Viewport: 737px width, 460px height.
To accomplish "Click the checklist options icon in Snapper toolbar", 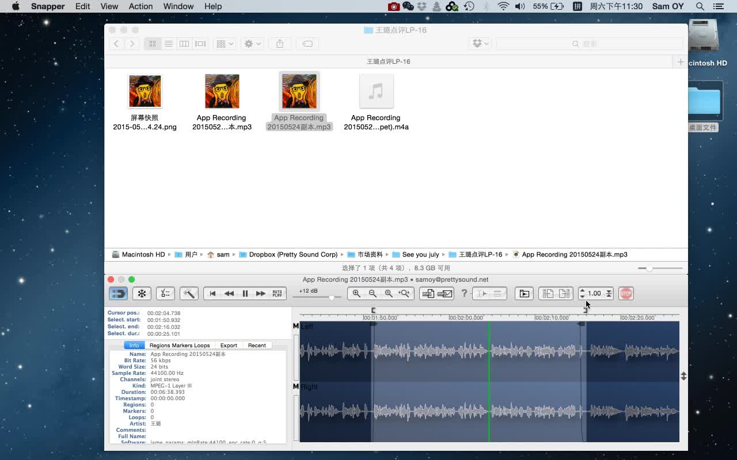I will coord(165,293).
